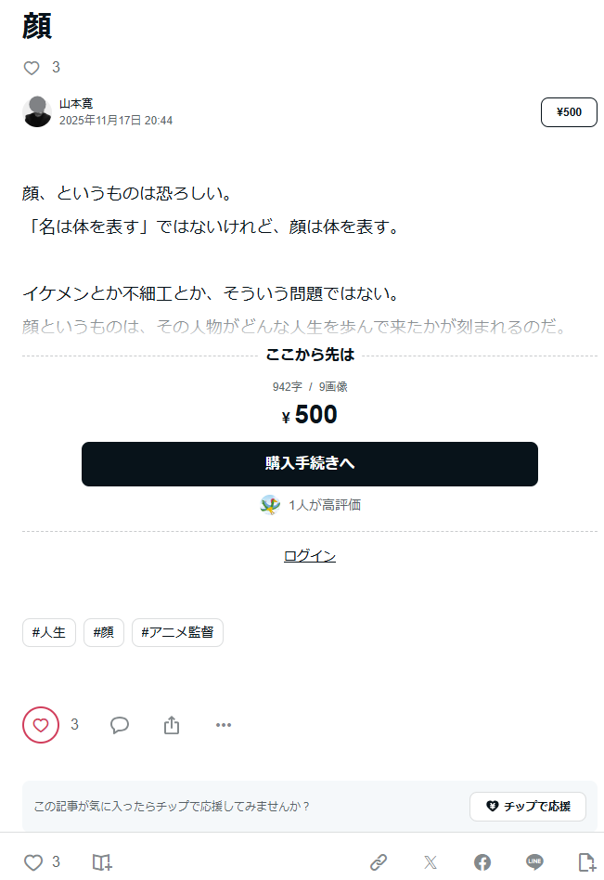The height and width of the screenshot is (880, 604).
Task: Click the 山本寛 author name
Action: pyautogui.click(x=76, y=104)
